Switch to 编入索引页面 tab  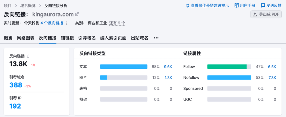click(113, 38)
